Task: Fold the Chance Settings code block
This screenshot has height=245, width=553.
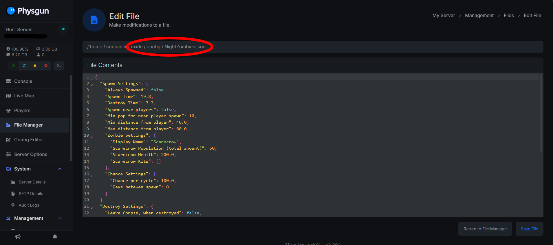Action: (x=92, y=175)
